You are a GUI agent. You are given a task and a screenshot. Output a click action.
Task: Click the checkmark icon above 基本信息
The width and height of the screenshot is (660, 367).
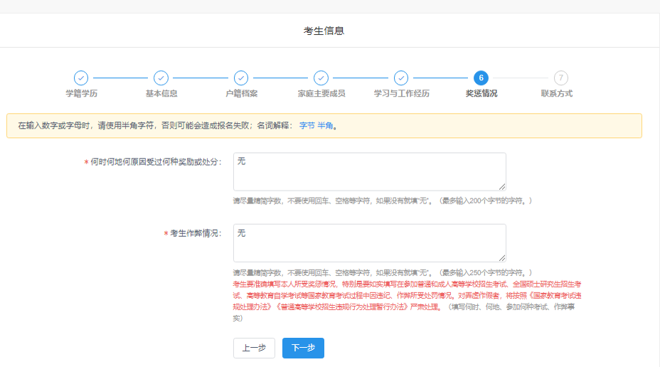pyautogui.click(x=161, y=78)
